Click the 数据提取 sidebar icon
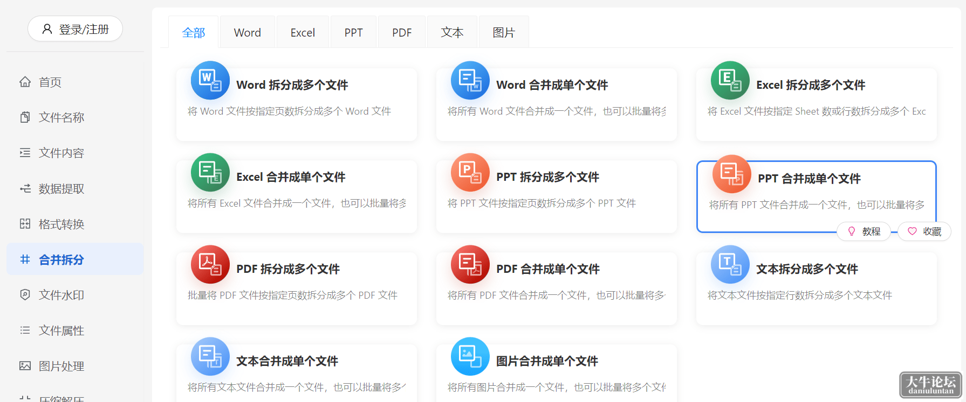The image size is (966, 402). tap(25, 188)
